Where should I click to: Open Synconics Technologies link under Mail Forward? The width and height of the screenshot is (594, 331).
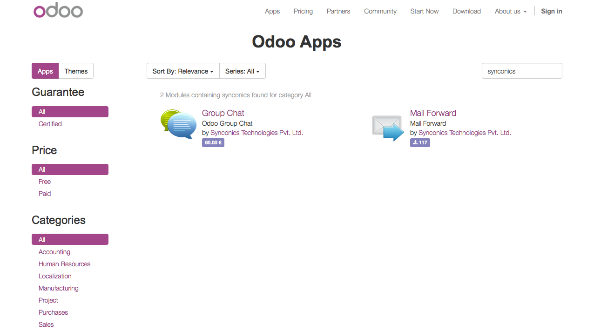point(465,133)
